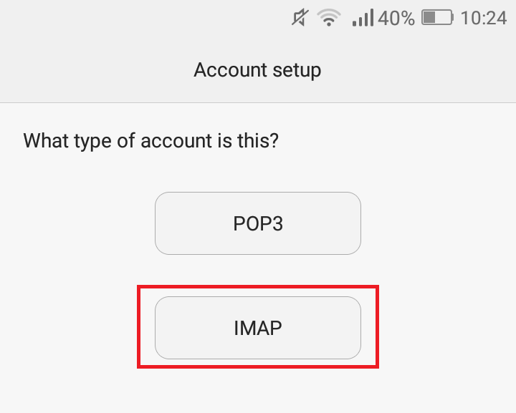Choose the IMAP account type
This screenshot has width=516, height=413.
pos(258,328)
